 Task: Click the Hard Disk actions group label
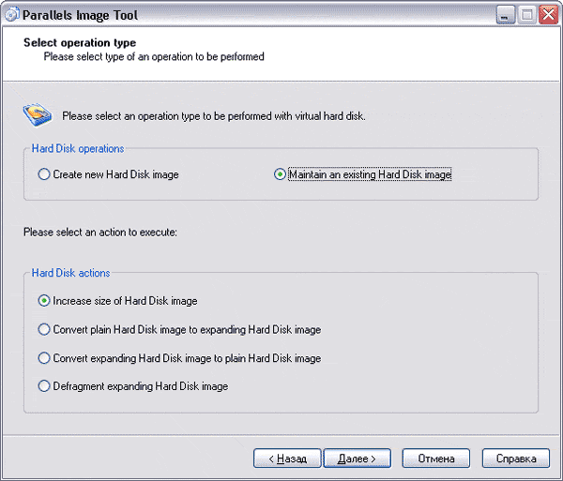point(70,273)
